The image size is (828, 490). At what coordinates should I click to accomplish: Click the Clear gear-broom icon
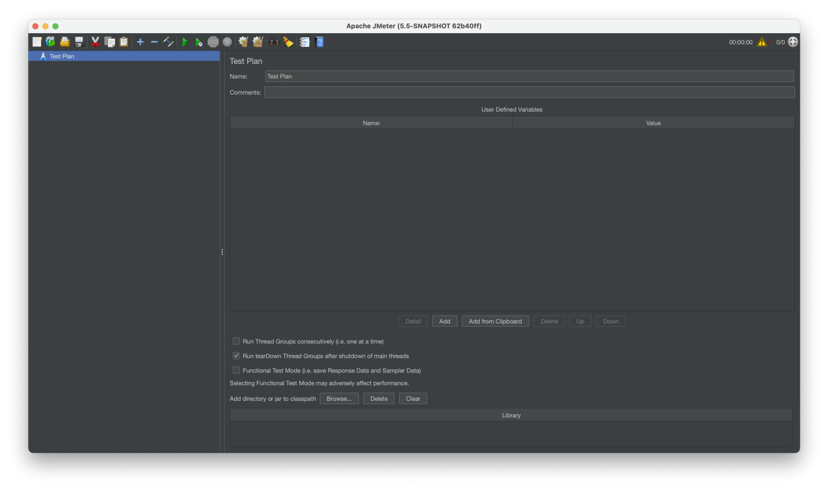pos(243,42)
